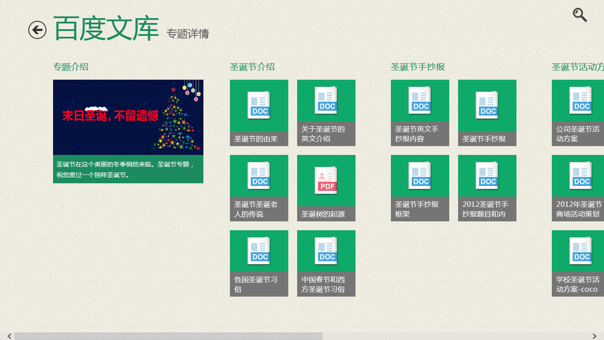Open DOC icon for 中国春节和西方圣诞节习俗
The height and width of the screenshot is (340, 604).
point(326,251)
